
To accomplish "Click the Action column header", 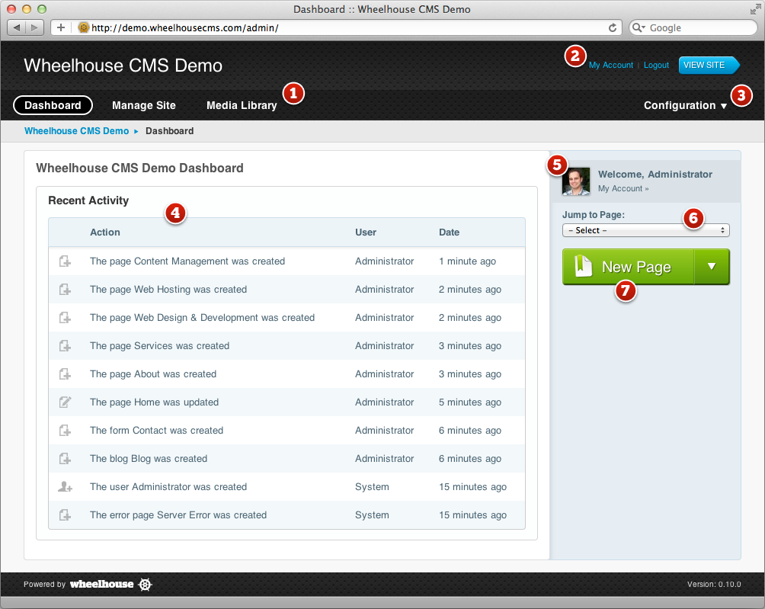I will 105,232.
